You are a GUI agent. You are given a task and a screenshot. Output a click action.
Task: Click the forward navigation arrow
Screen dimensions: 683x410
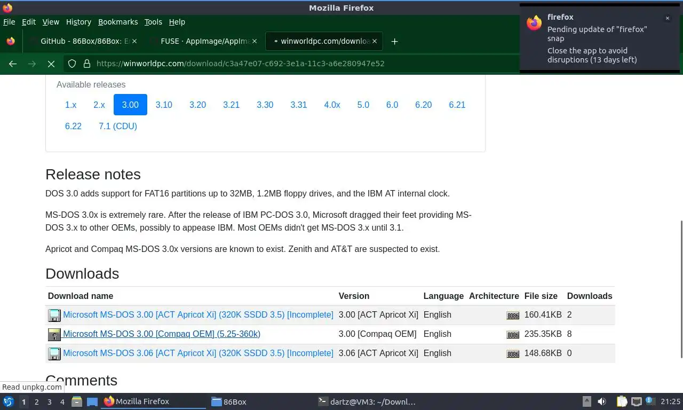[32, 64]
